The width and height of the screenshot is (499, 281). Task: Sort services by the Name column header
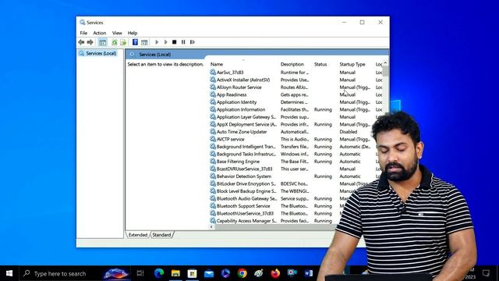coord(217,64)
